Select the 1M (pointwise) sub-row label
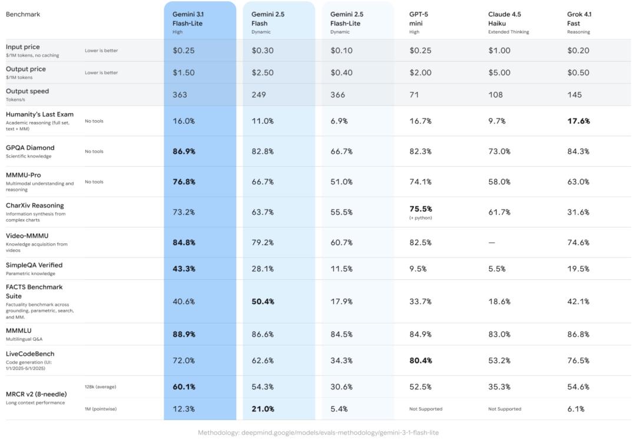The width and height of the screenshot is (636, 439). tap(101, 409)
